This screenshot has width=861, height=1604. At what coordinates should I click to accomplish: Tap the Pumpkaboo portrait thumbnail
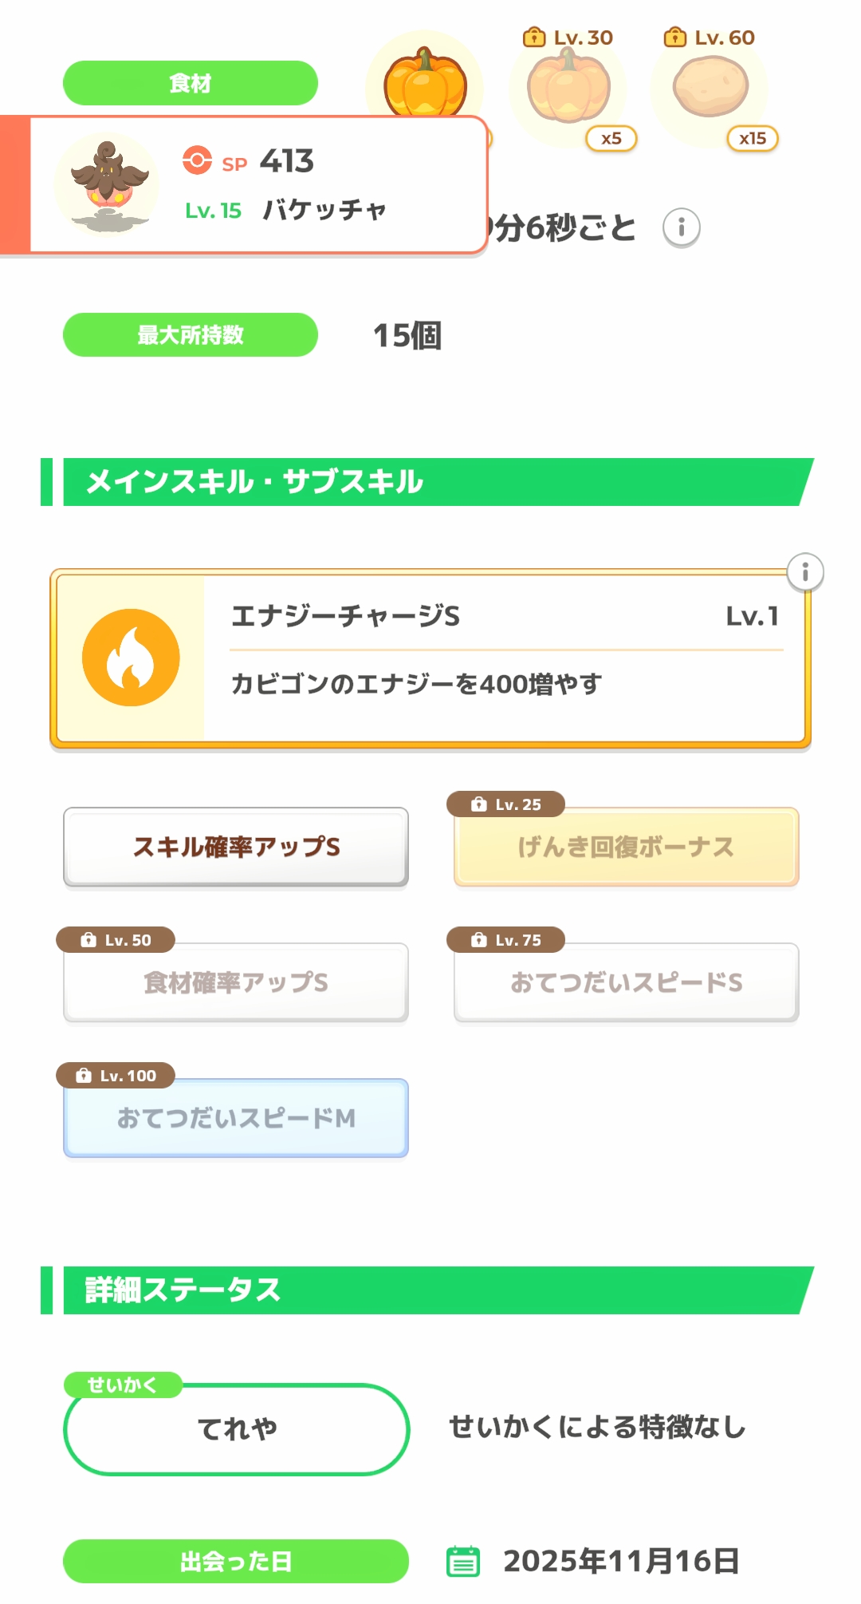point(108,185)
